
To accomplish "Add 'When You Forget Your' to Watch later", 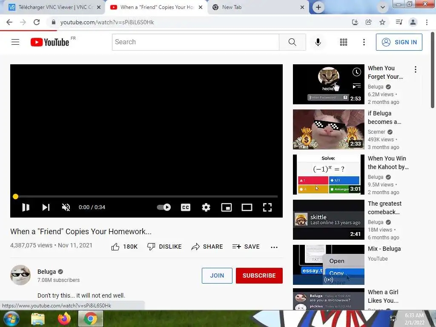I will 356,72.
